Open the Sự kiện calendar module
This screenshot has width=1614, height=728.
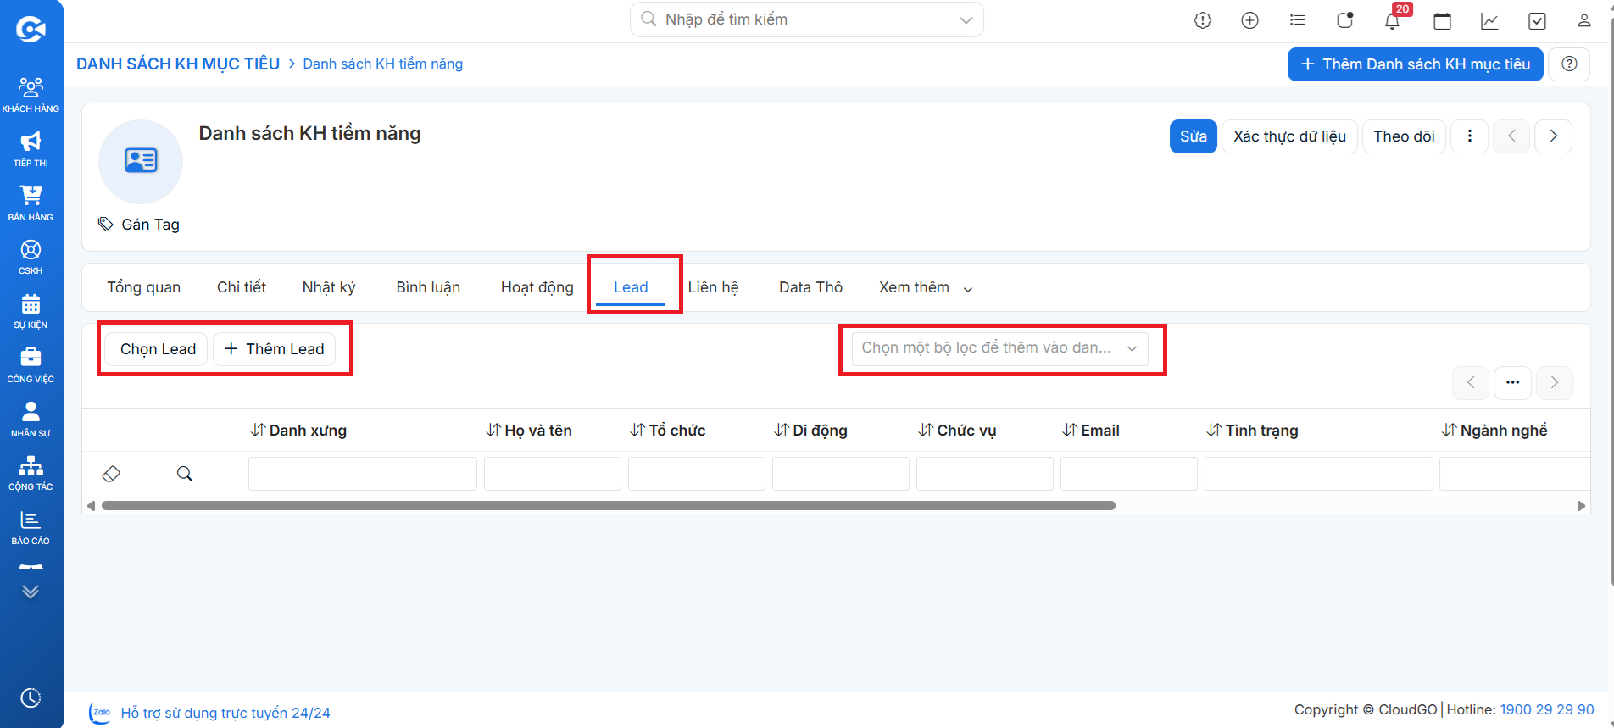coord(31,311)
